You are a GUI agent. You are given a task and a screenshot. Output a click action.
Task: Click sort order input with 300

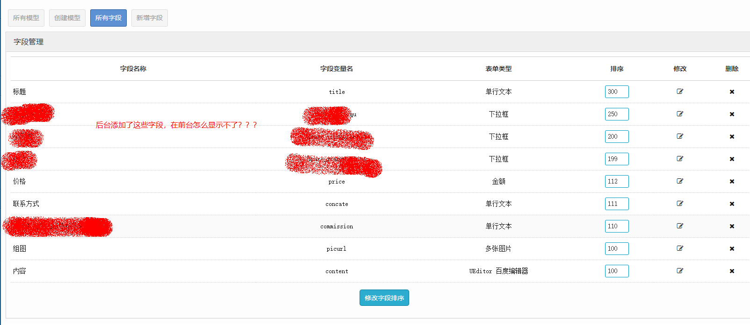pyautogui.click(x=616, y=92)
